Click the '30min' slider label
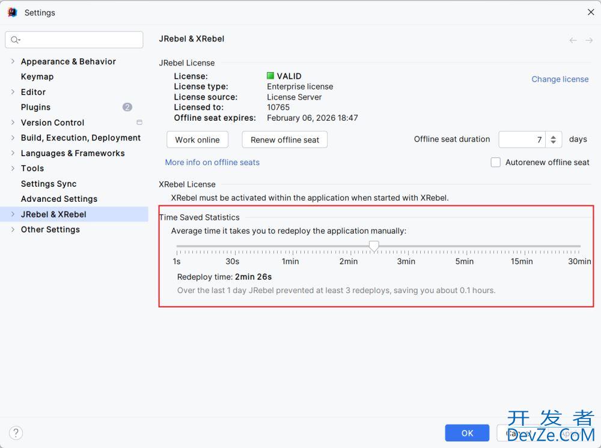601x448 pixels. click(579, 261)
